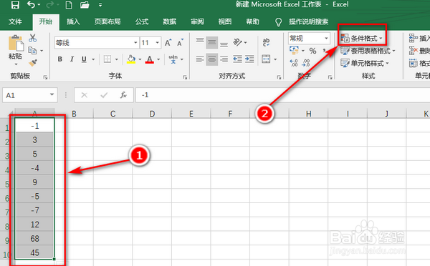Switch to the 插入 ribbon tab

73,21
